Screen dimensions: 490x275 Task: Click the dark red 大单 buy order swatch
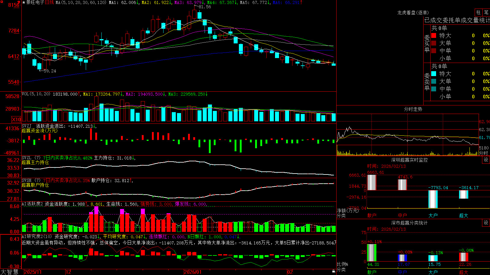[x=434, y=43]
